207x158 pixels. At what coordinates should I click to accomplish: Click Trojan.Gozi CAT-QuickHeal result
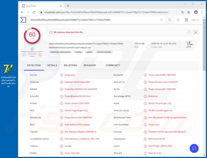click(x=154, y=125)
